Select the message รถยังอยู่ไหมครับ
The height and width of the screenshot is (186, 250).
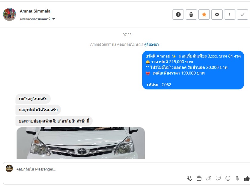pos(33,99)
